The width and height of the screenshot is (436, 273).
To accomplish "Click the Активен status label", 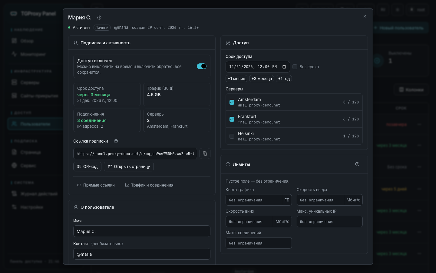I will [81, 28].
